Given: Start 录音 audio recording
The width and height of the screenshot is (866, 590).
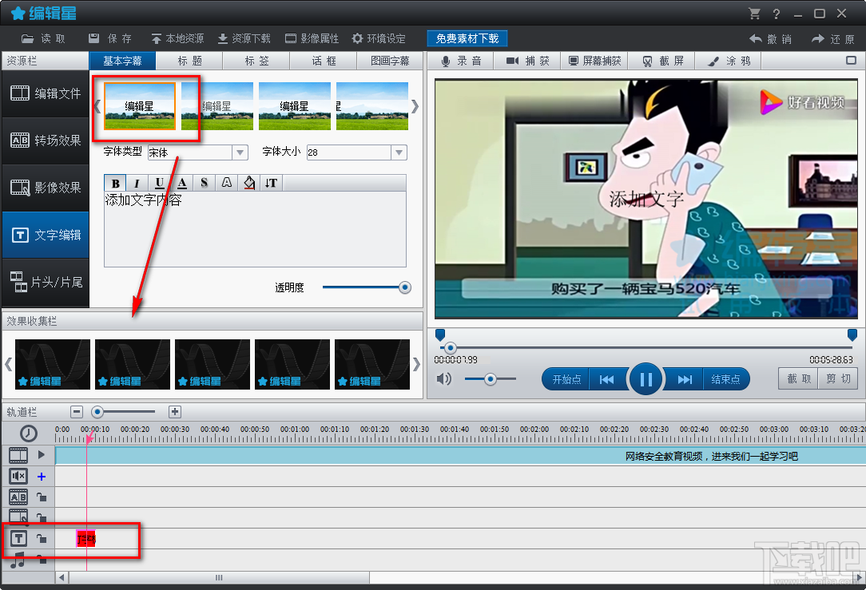Looking at the screenshot, I should 461,61.
